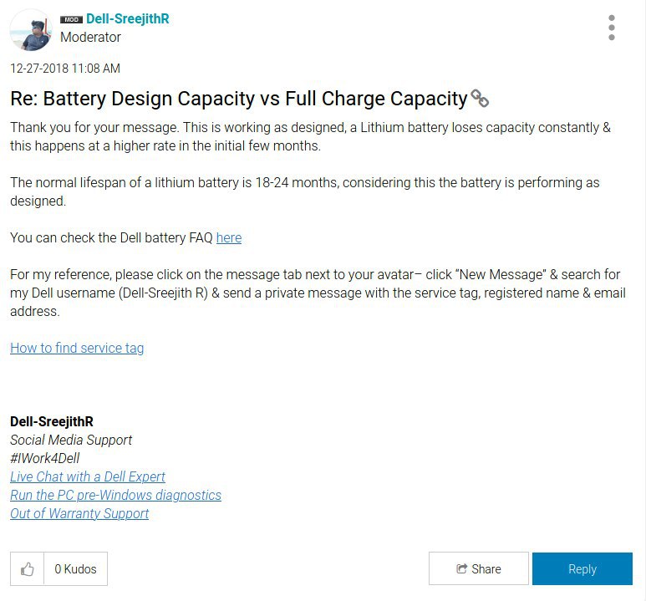646x601 pixels.
Task: Click the MOD badge next to the username
Action: 71,19
